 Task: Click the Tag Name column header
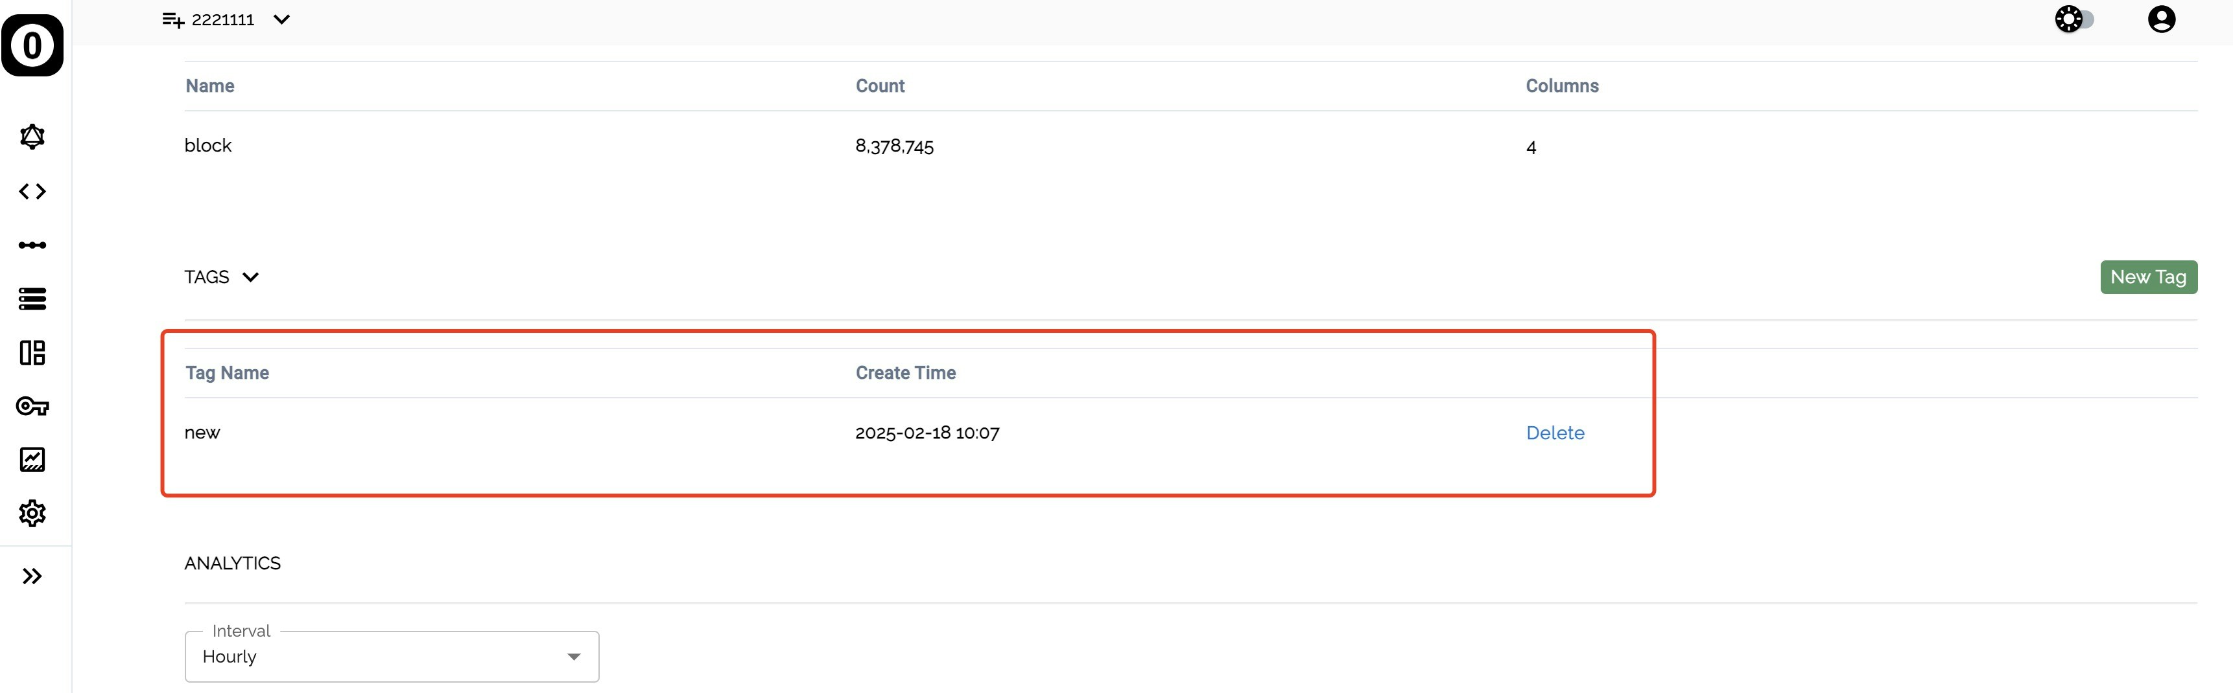(x=227, y=373)
